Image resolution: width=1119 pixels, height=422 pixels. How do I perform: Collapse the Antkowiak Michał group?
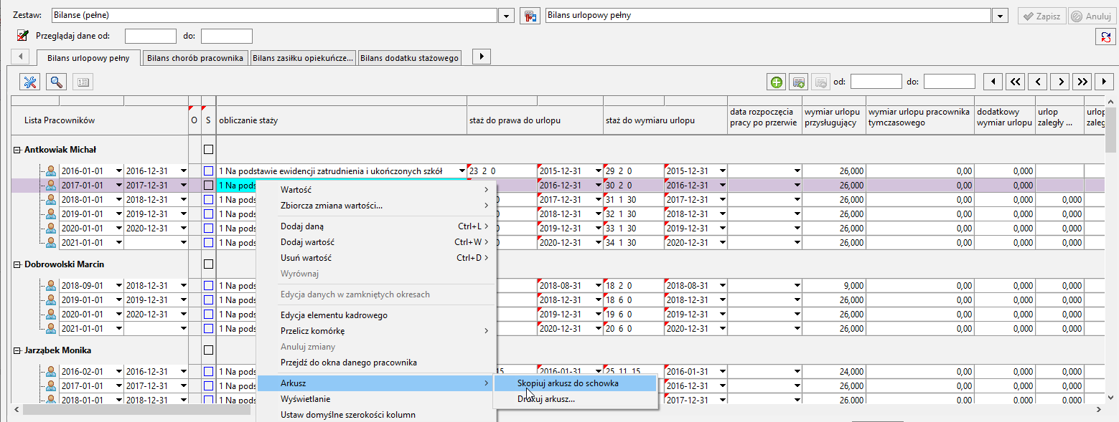click(x=17, y=150)
